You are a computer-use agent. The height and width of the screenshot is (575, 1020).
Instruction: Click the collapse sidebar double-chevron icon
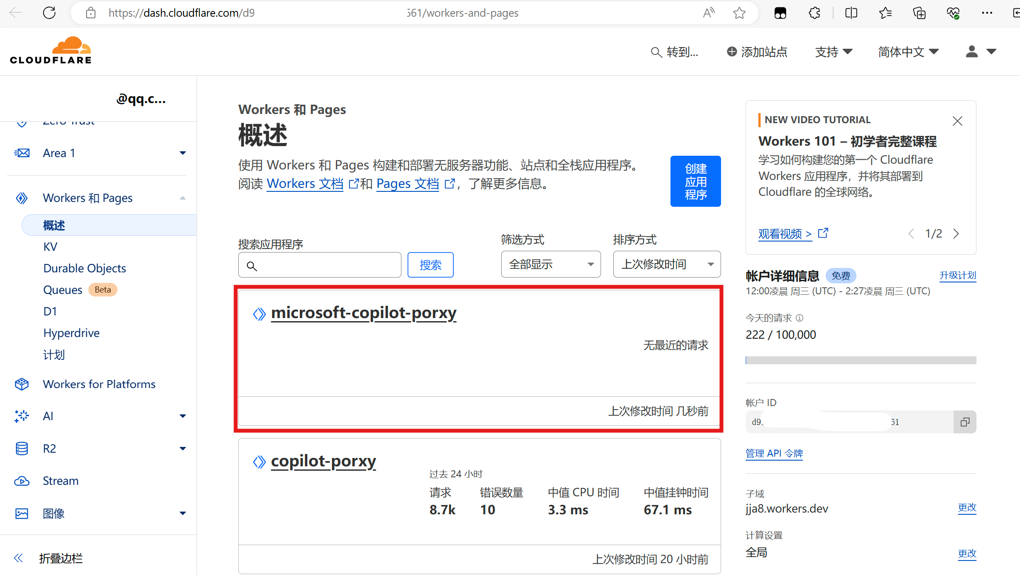18,558
